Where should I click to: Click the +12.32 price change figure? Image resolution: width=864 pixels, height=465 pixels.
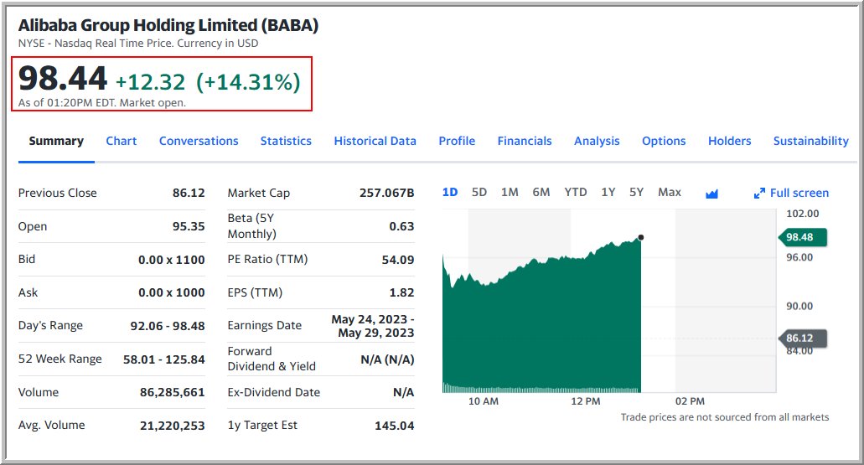151,82
